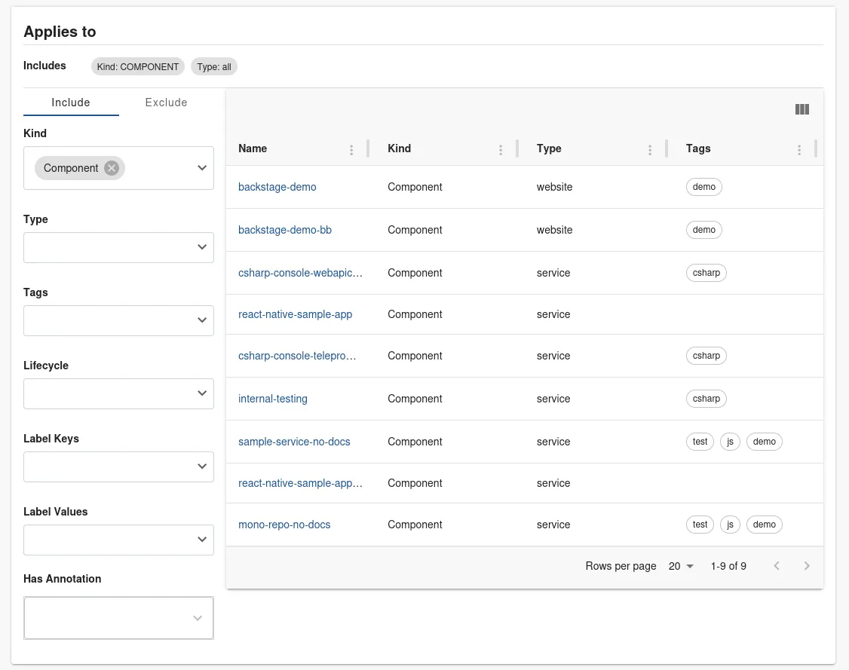Viewport: 849px width, 670px height.
Task: Go to the next page with chevron icon
Action: click(807, 565)
